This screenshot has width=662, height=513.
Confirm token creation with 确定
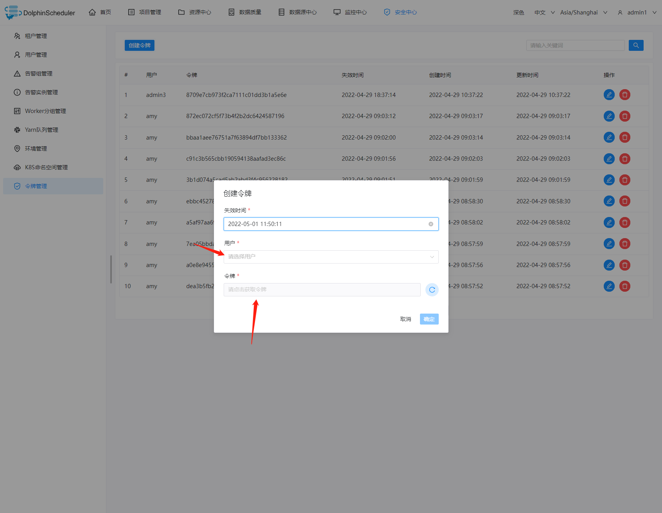click(x=429, y=319)
